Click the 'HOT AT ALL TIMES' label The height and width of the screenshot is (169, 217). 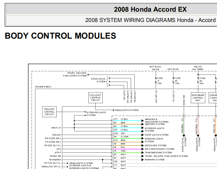point(198,68)
